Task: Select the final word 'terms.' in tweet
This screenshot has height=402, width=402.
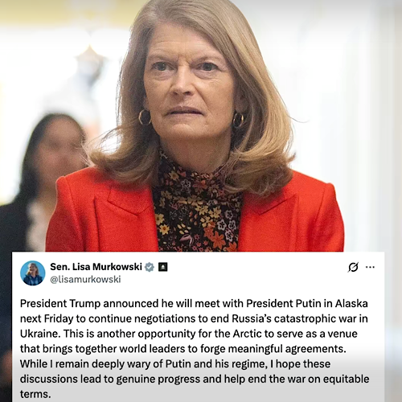Action: (x=35, y=394)
